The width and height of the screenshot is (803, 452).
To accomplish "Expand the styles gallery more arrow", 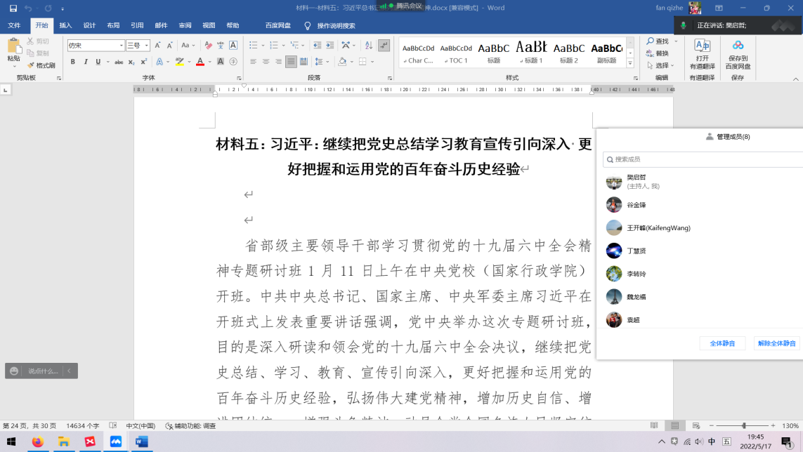I will tap(630, 64).
